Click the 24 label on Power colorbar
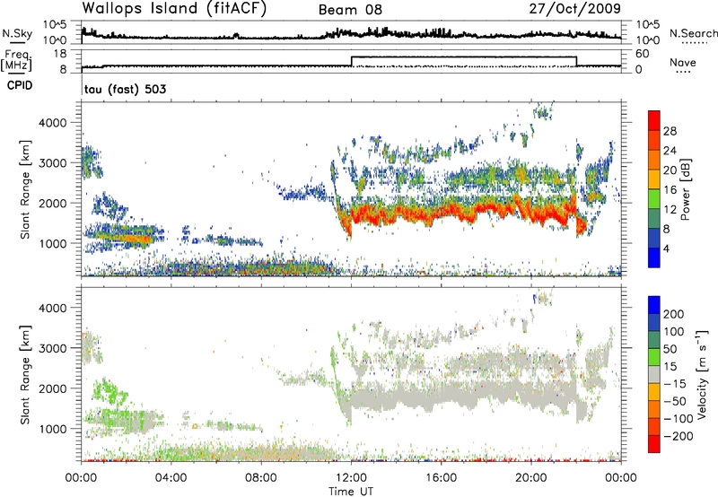718x497 pixels. point(670,151)
